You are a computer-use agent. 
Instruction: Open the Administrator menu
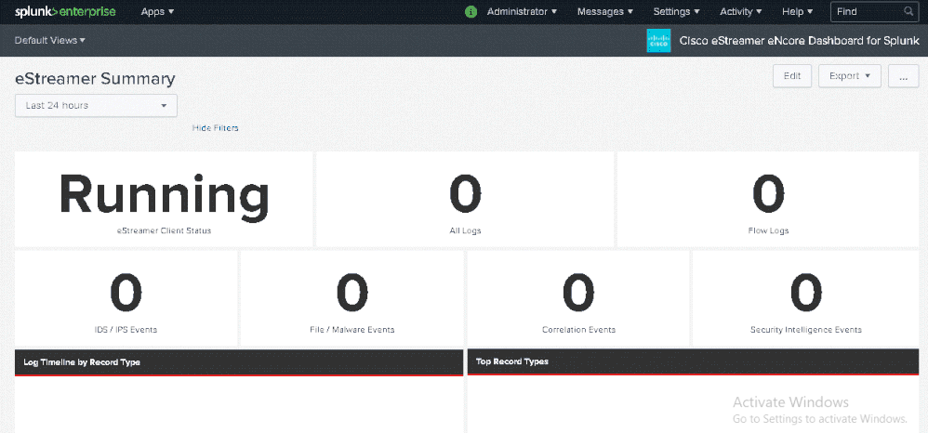click(x=522, y=11)
